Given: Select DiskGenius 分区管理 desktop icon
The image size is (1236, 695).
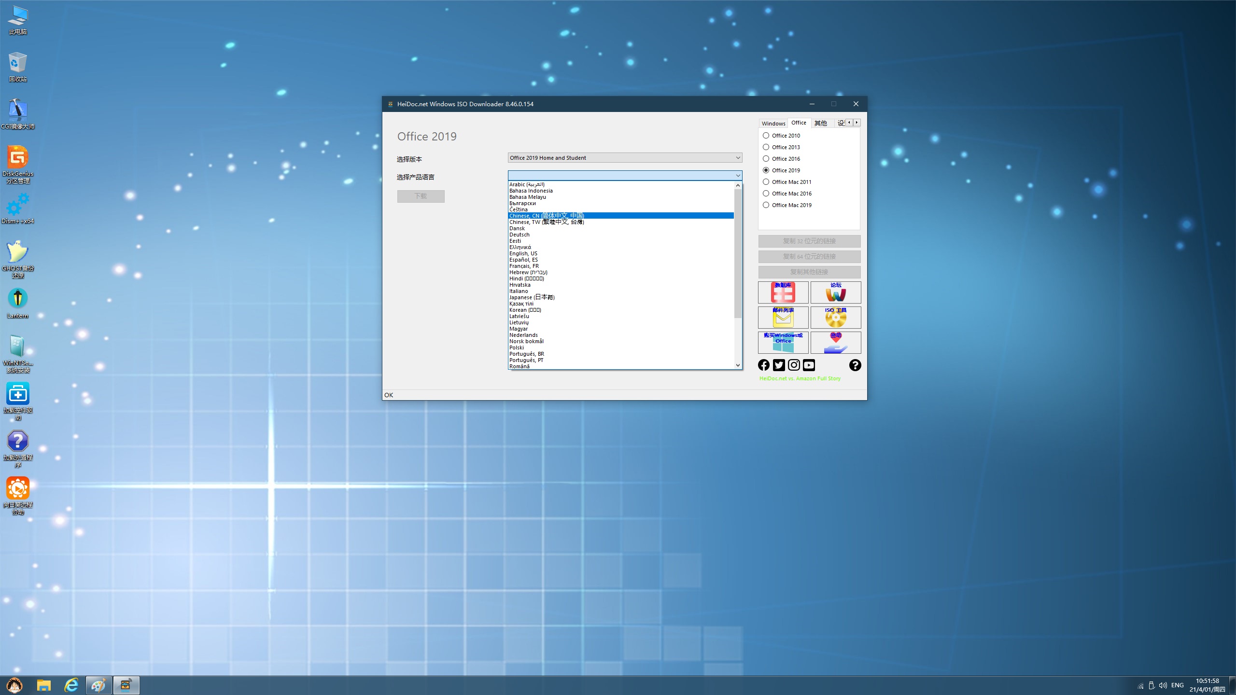Looking at the screenshot, I should click(x=18, y=165).
